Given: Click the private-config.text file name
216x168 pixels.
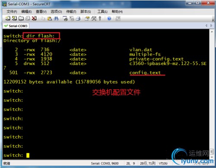Looking at the screenshot, I should tap(156, 59).
